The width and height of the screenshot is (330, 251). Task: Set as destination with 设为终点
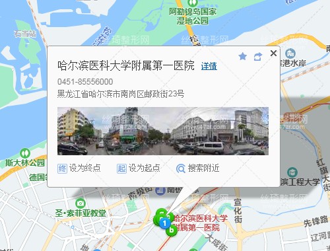point(79,168)
